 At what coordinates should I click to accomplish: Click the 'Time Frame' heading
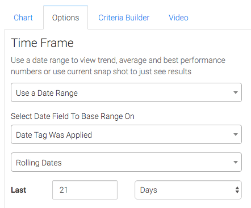42,43
